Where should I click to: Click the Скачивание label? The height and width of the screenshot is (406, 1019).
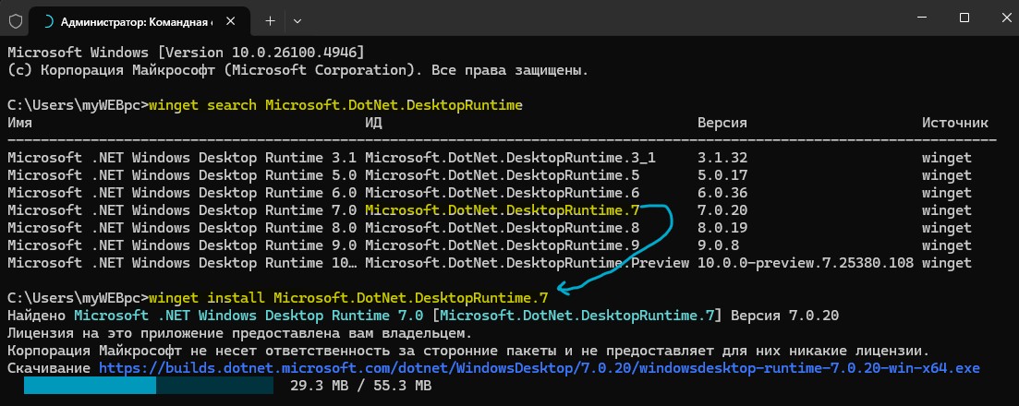pos(49,368)
